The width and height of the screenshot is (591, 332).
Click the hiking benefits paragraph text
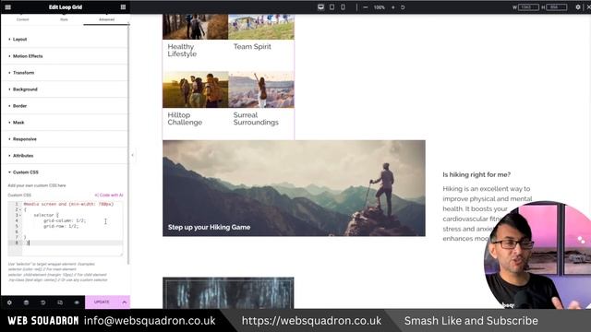(487, 213)
